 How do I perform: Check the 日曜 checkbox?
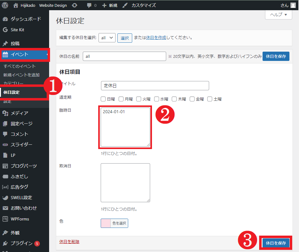103,99
